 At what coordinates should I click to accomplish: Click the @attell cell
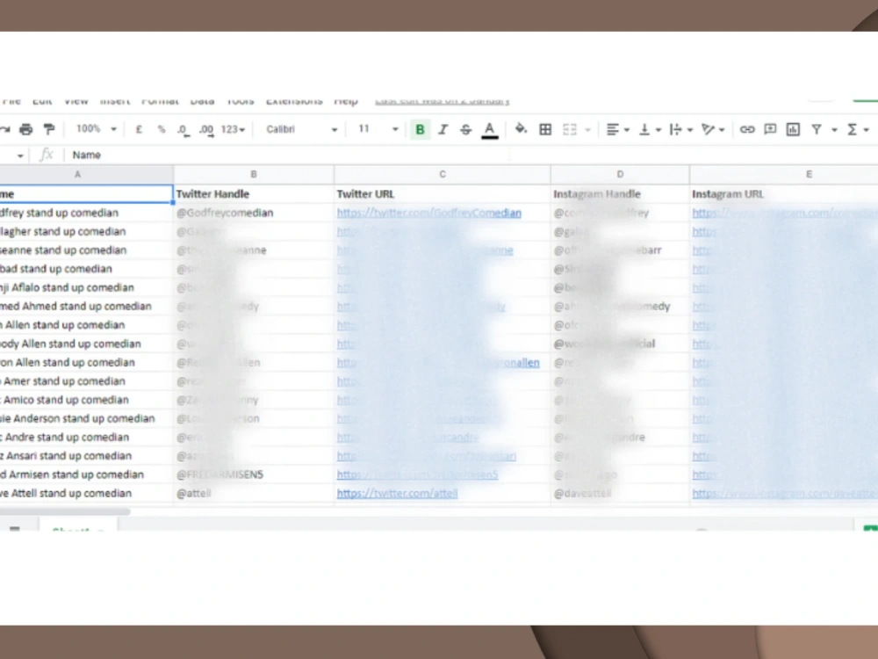pyautogui.click(x=254, y=494)
